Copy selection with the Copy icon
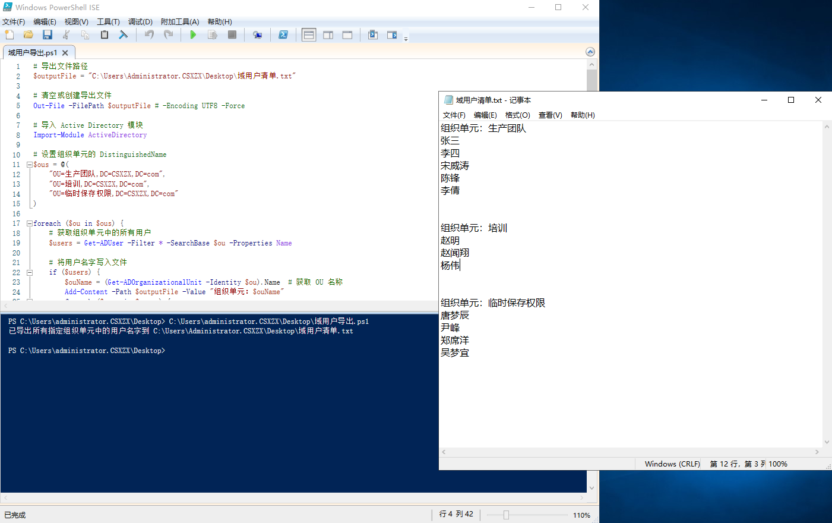Image resolution: width=832 pixels, height=523 pixels. click(x=85, y=35)
